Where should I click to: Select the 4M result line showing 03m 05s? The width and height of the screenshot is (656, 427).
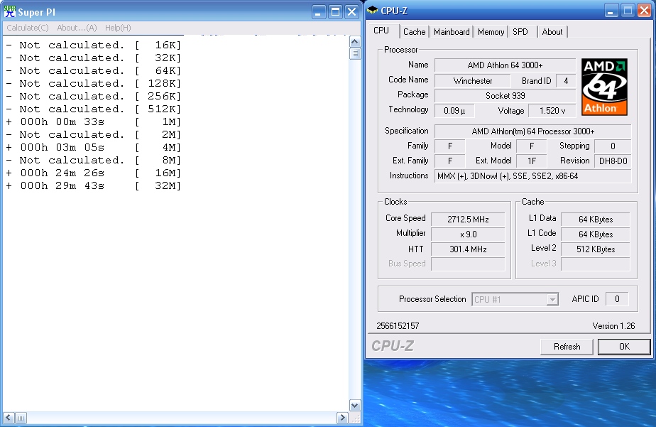(93, 147)
